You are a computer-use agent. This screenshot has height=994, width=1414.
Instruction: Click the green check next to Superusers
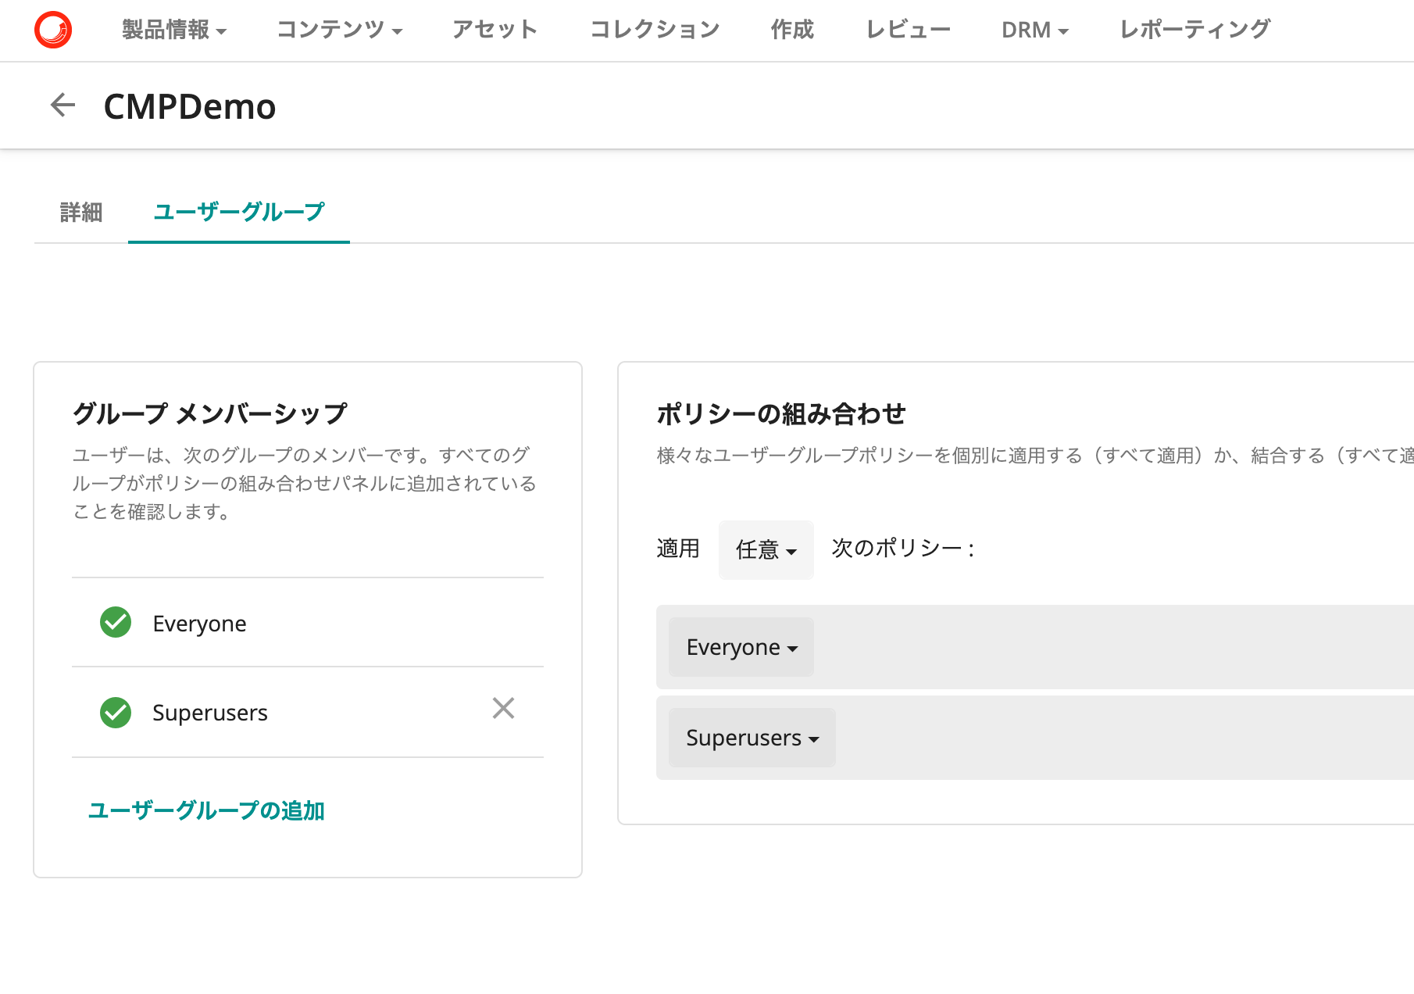116,712
